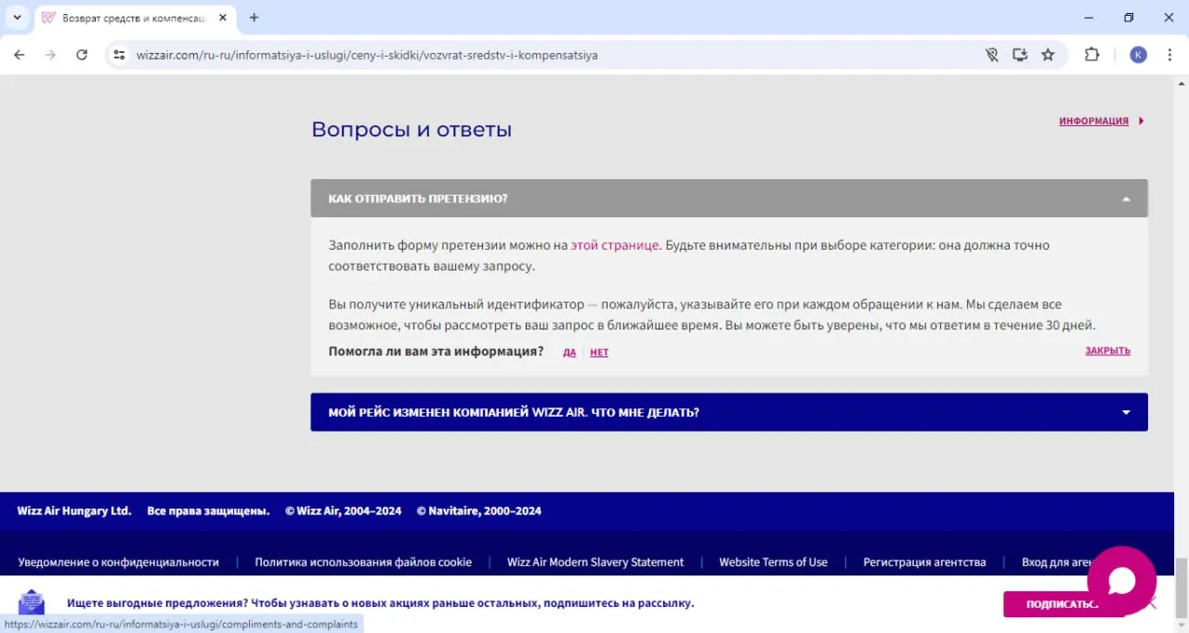Click the Вопросы и ответы heading

pyautogui.click(x=412, y=129)
